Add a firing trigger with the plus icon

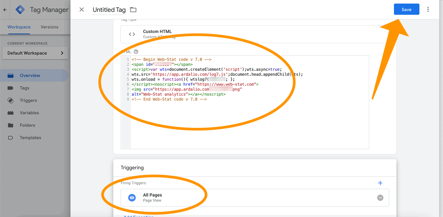point(380,183)
